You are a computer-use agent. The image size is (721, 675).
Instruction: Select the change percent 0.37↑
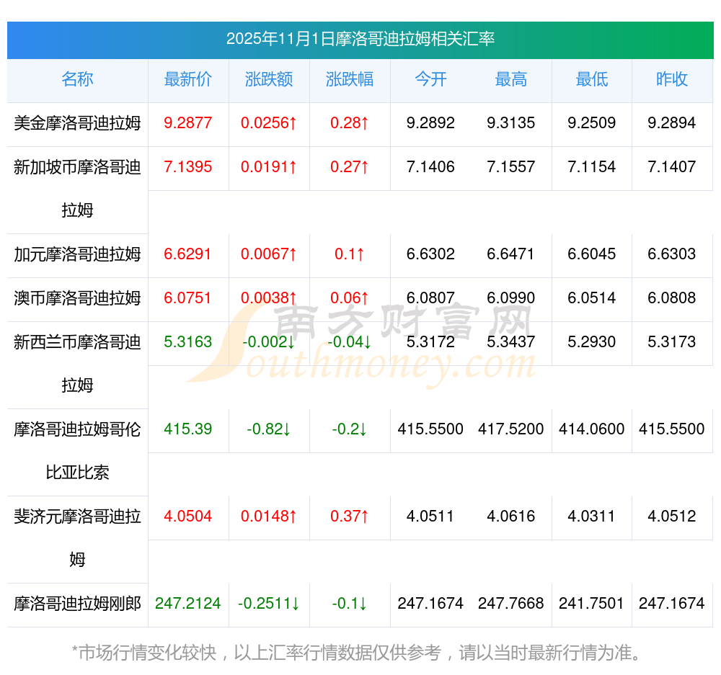point(350,517)
